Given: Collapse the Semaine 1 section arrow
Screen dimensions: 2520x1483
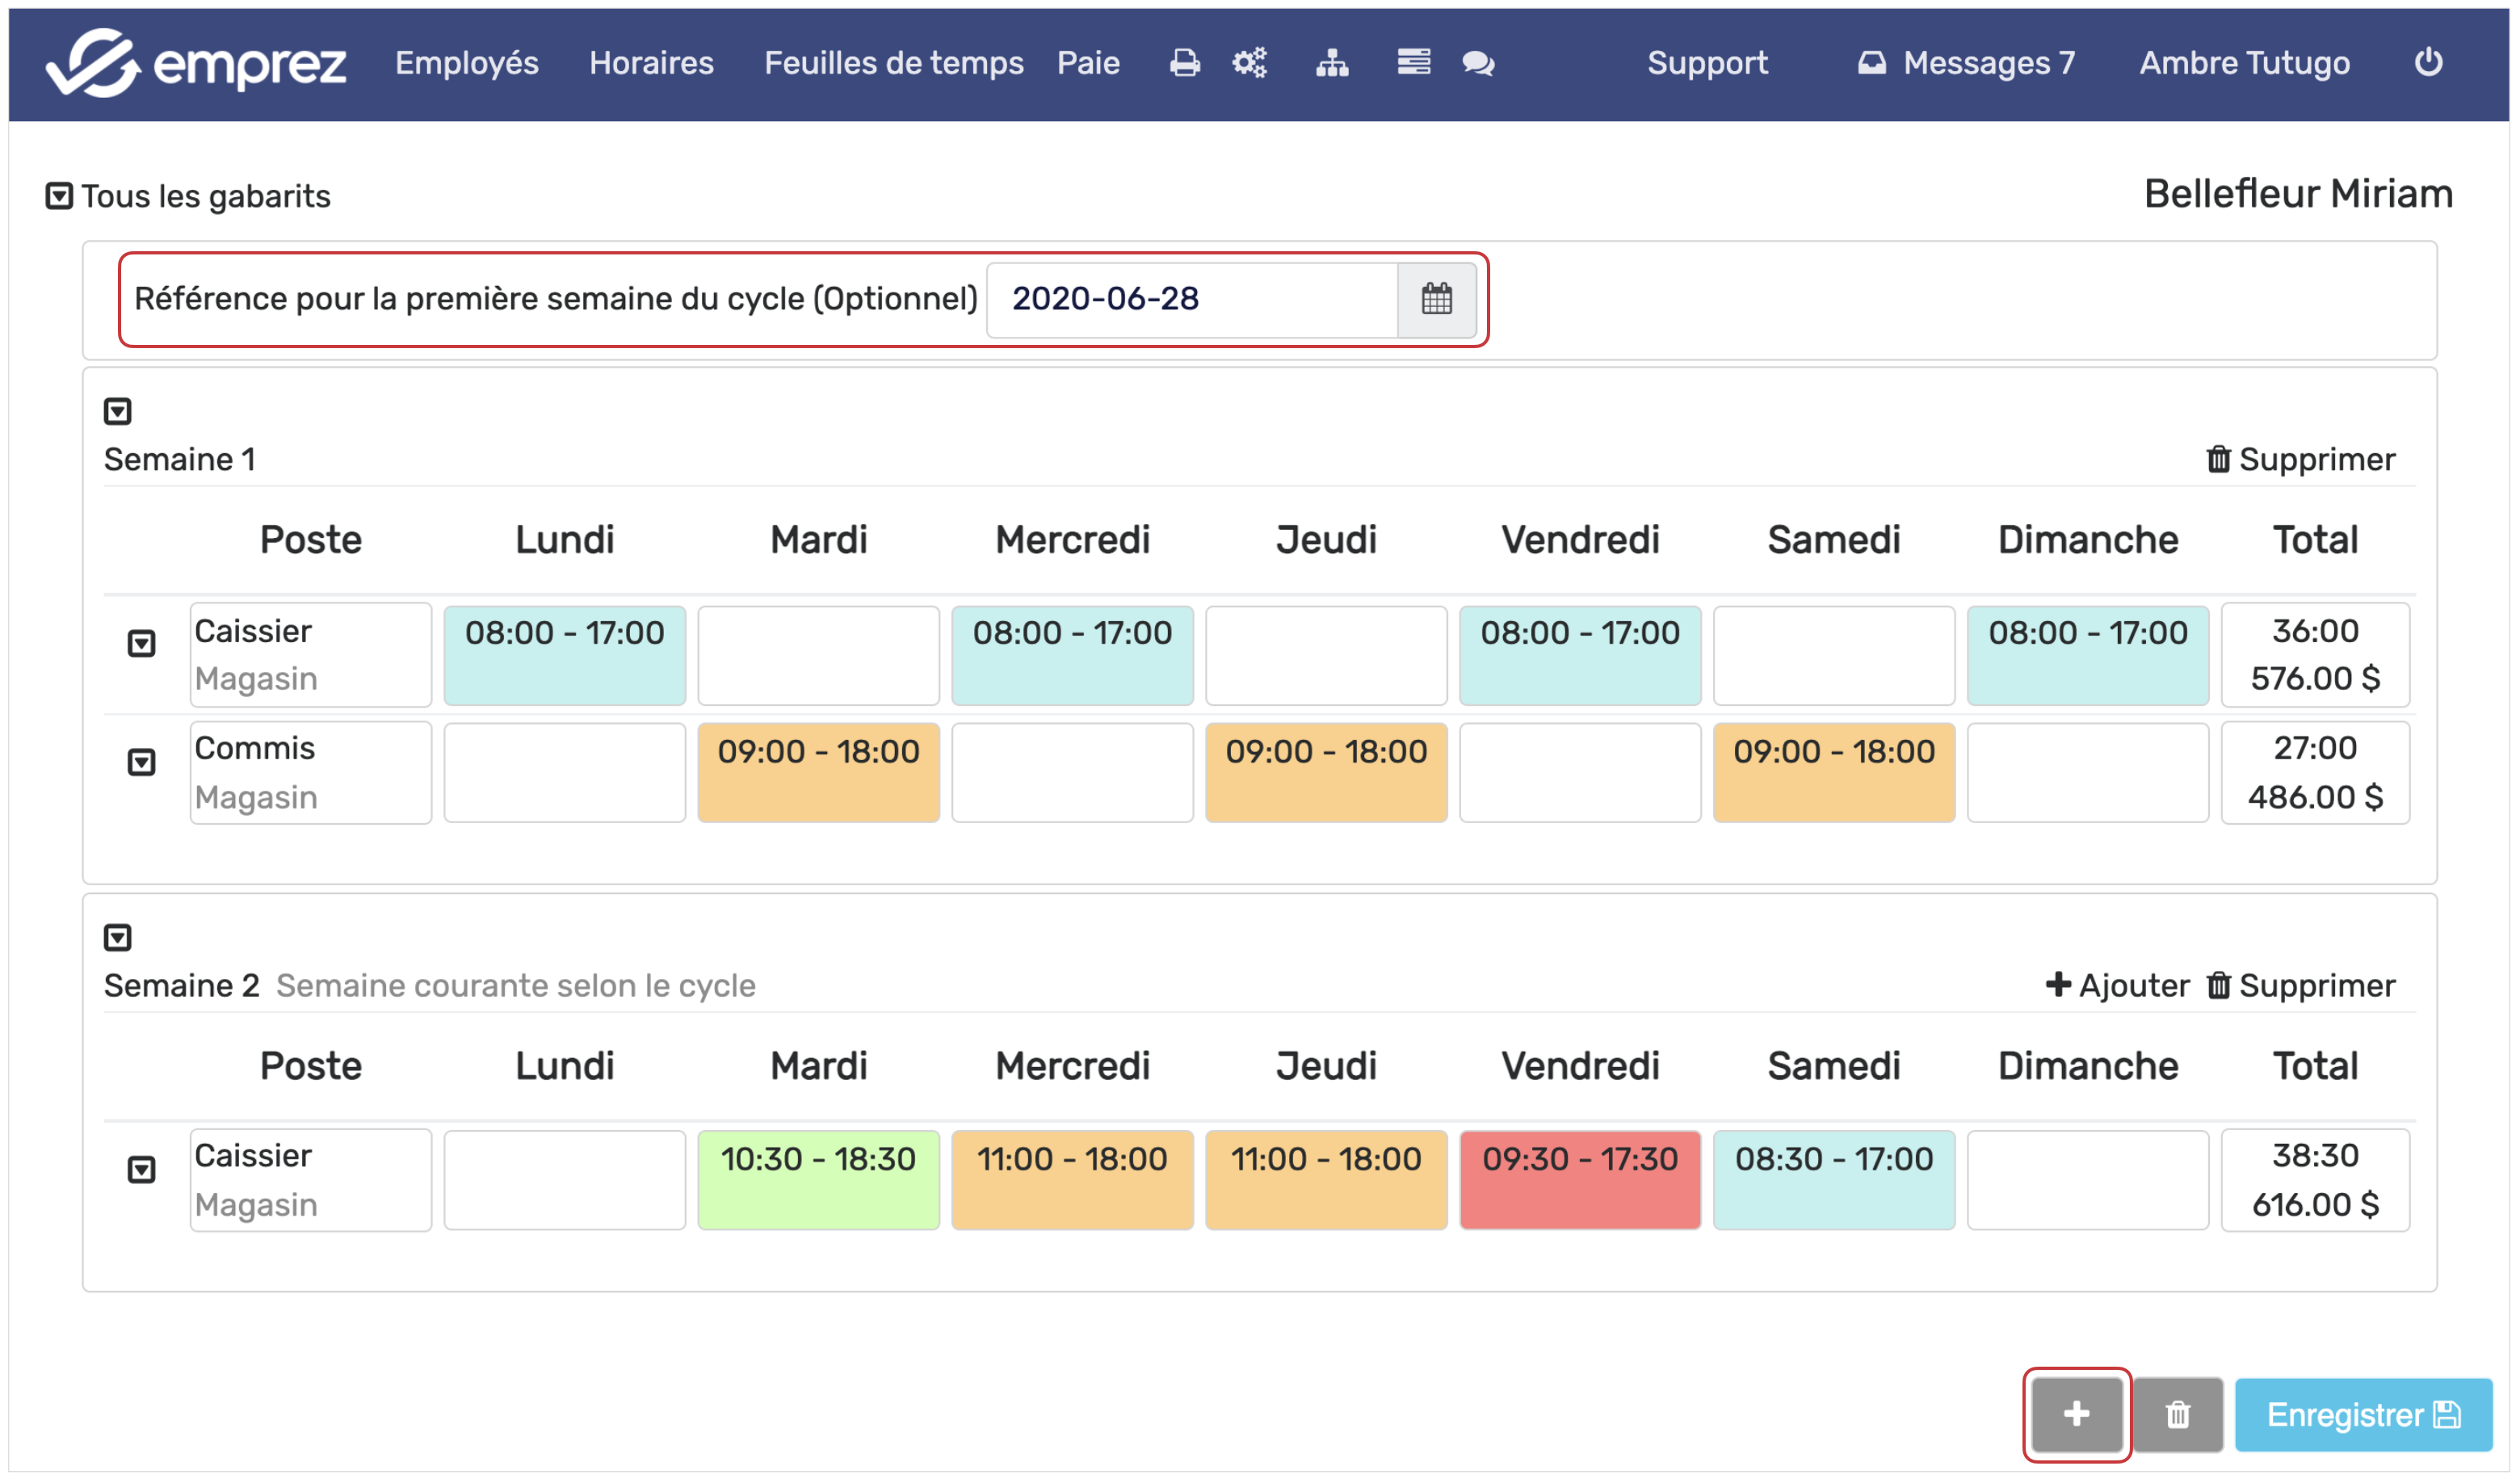Looking at the screenshot, I should tap(118, 411).
